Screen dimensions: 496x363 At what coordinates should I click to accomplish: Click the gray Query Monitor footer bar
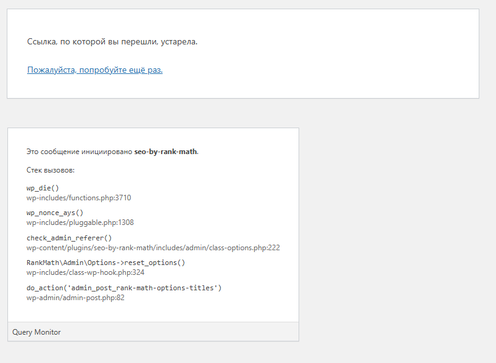[185, 332]
